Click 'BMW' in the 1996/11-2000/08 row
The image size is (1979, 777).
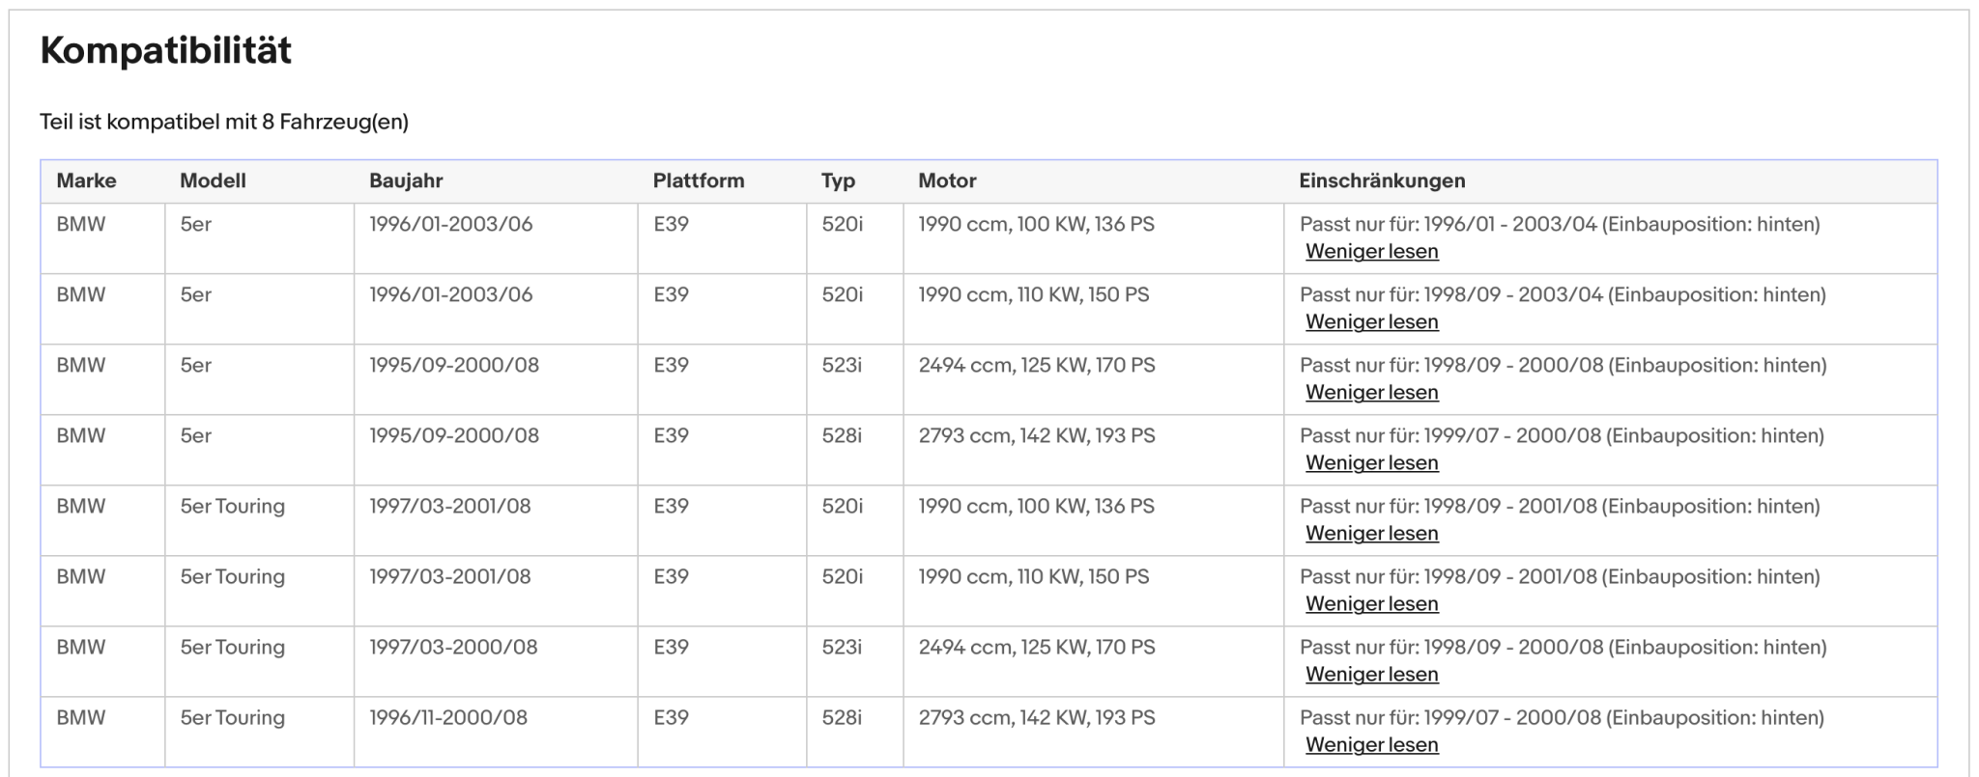[x=81, y=717]
